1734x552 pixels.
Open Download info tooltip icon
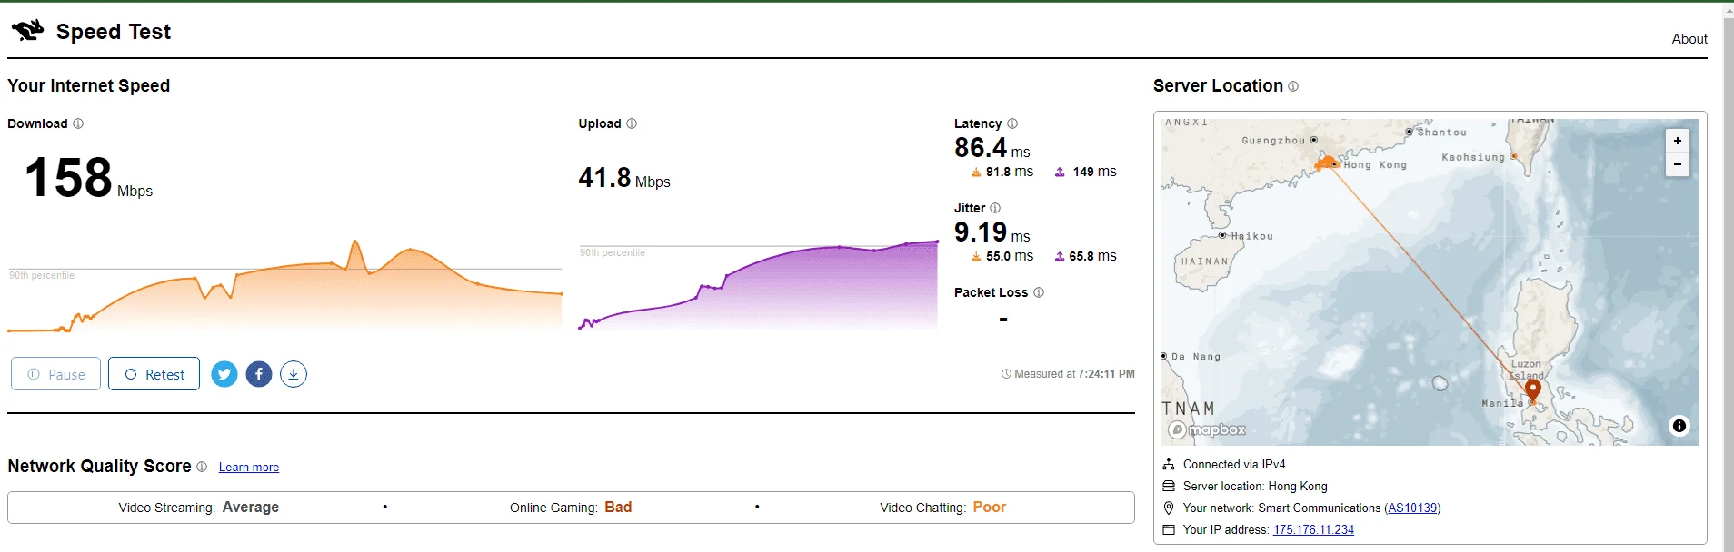tap(78, 123)
